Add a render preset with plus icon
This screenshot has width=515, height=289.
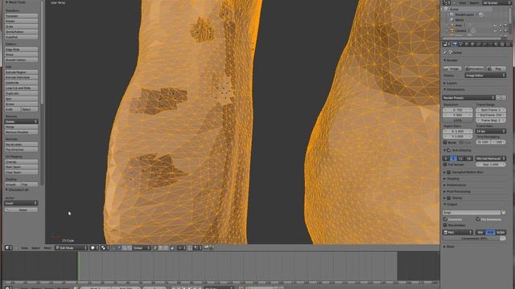(498, 98)
